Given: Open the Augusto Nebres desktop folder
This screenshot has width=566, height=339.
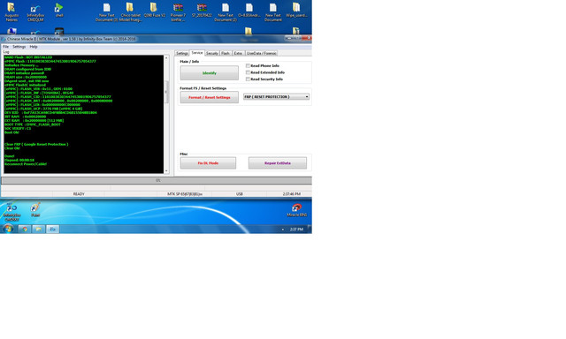Looking at the screenshot, I should (x=11, y=11).
